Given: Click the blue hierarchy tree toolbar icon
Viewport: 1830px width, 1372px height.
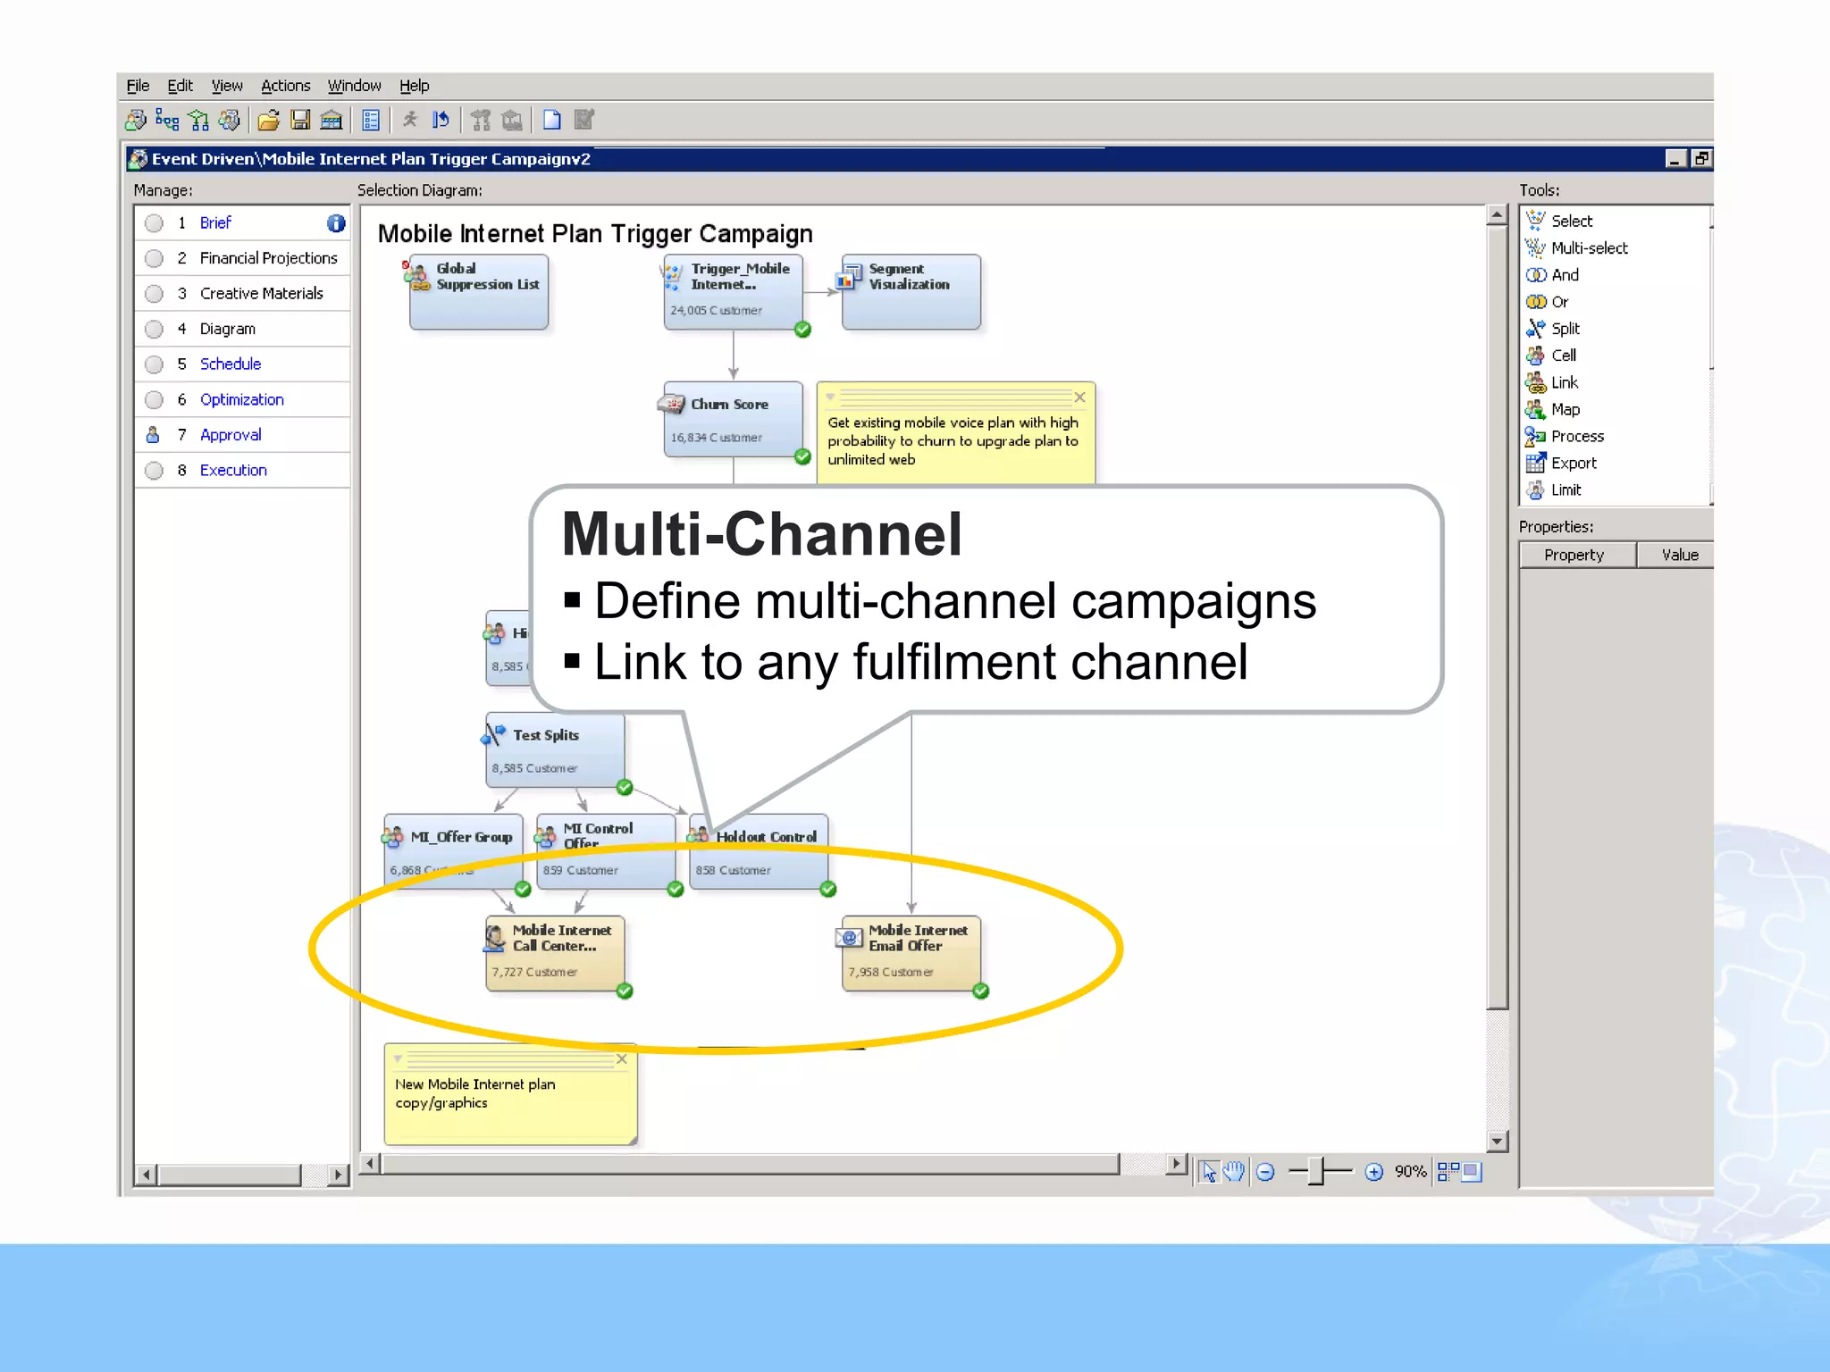Looking at the screenshot, I should coord(167,120).
